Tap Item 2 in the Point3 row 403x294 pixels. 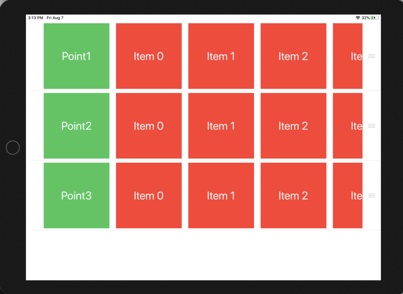coord(294,196)
